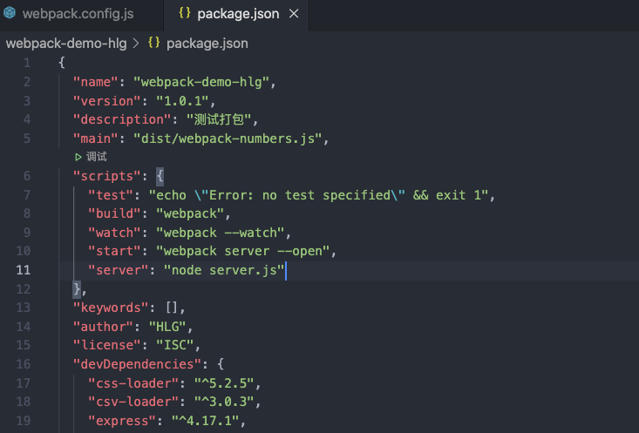Expand the breadcrumb chevron separator

(x=136, y=44)
